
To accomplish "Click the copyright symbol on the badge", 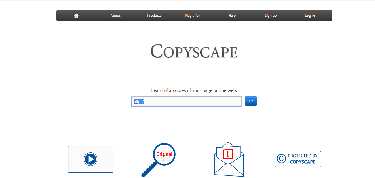I will coord(281,159).
